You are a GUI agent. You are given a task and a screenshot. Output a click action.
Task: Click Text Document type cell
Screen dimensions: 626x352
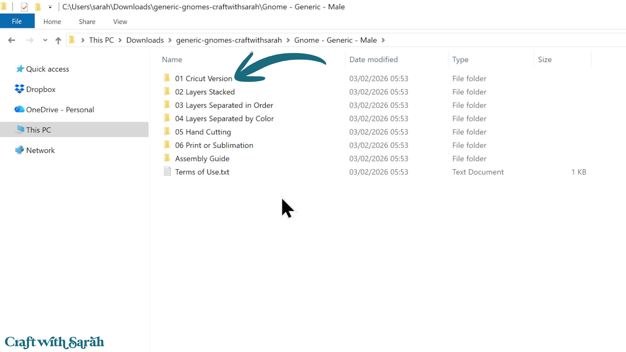[478, 172]
